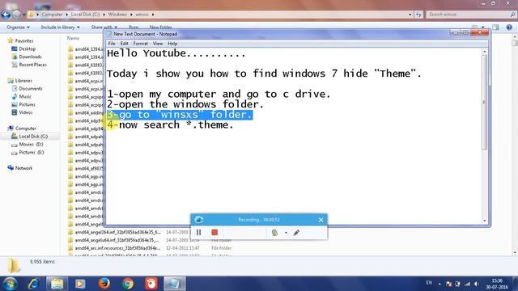This screenshot has height=291, width=518.
Task: Select Libraries in the navigation pane
Action: click(23, 81)
